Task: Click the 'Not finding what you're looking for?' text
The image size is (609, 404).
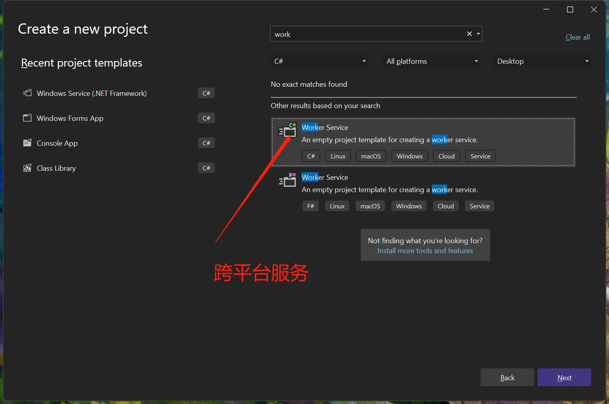Action: point(425,240)
